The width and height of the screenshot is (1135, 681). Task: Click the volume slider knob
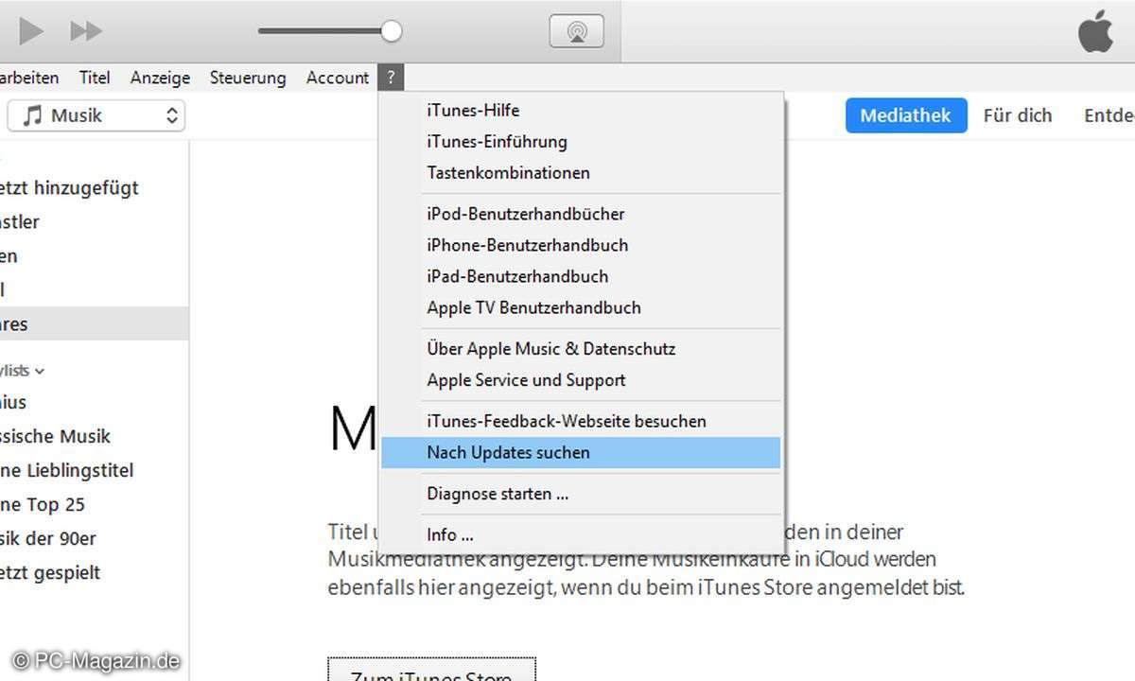[x=392, y=31]
